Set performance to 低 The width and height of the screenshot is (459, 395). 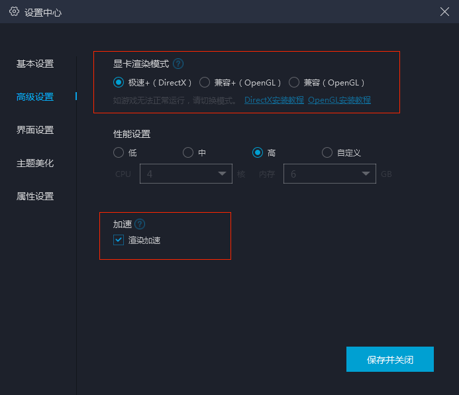pos(119,152)
